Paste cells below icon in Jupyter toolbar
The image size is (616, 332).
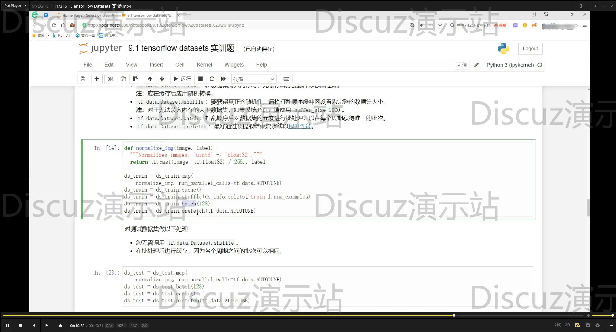135,79
